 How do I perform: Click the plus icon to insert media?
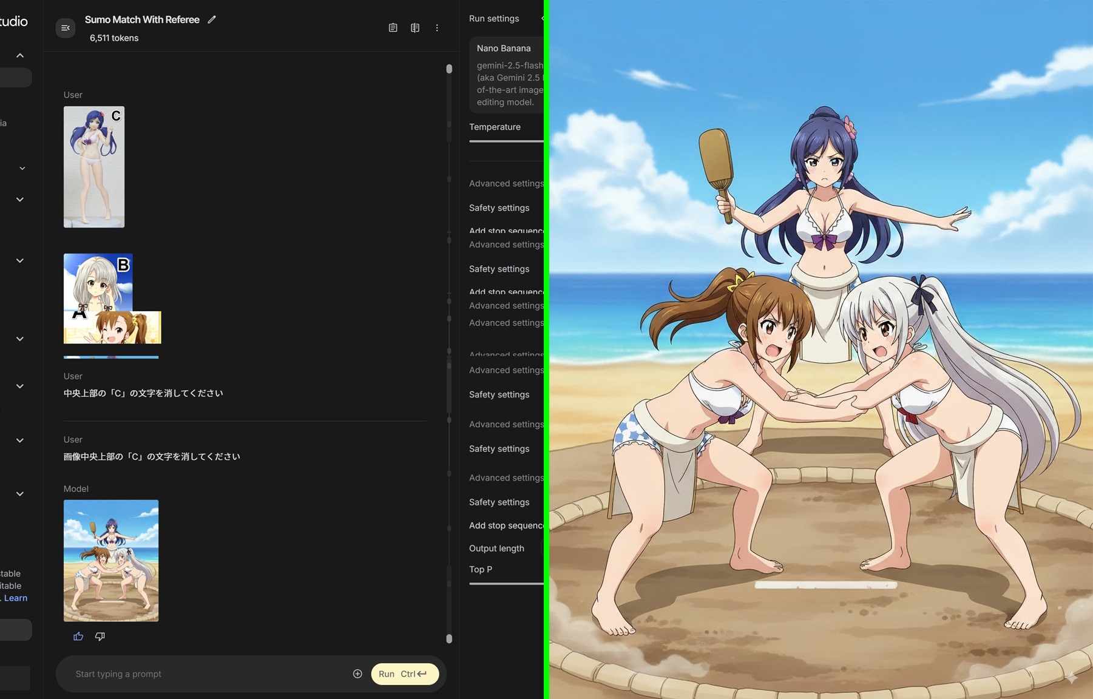pyautogui.click(x=357, y=674)
